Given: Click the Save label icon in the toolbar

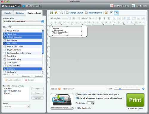Looking at the screenshot, I should [x=52, y=13].
